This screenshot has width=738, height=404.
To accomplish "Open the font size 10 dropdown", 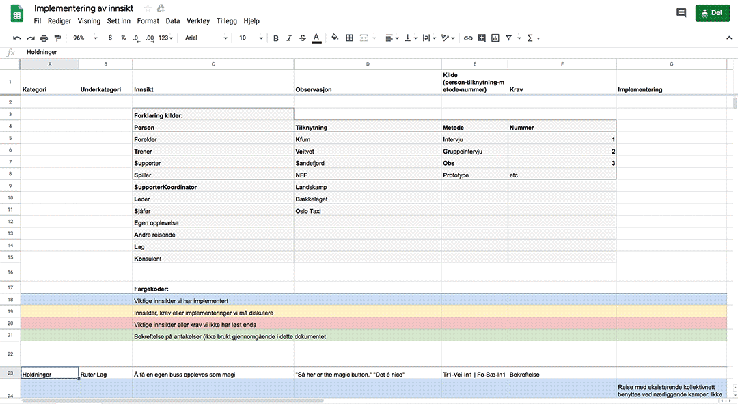I will pyautogui.click(x=251, y=38).
